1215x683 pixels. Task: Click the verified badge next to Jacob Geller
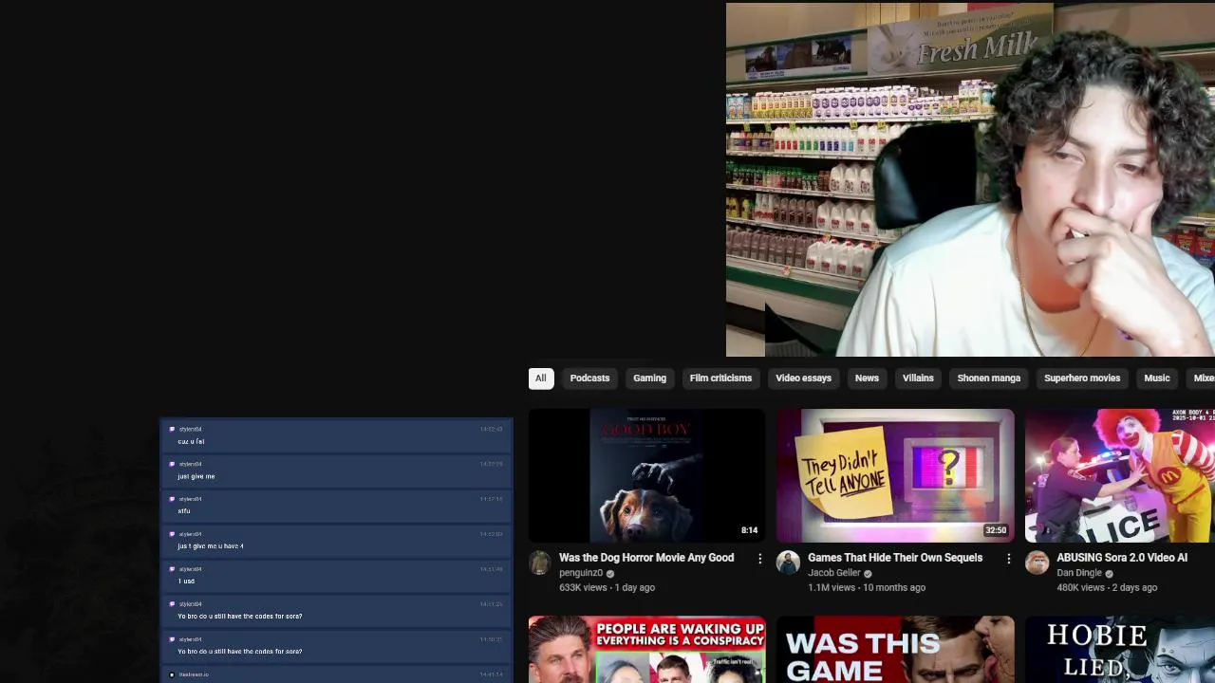coord(868,574)
